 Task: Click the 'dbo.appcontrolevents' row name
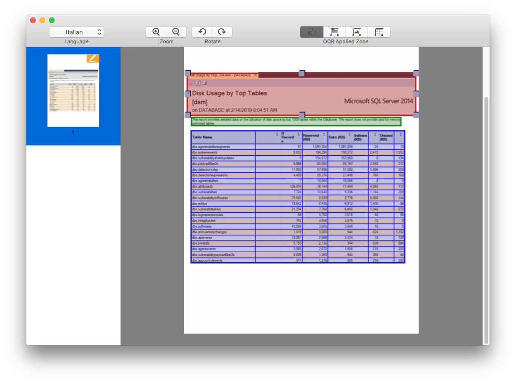207,260
